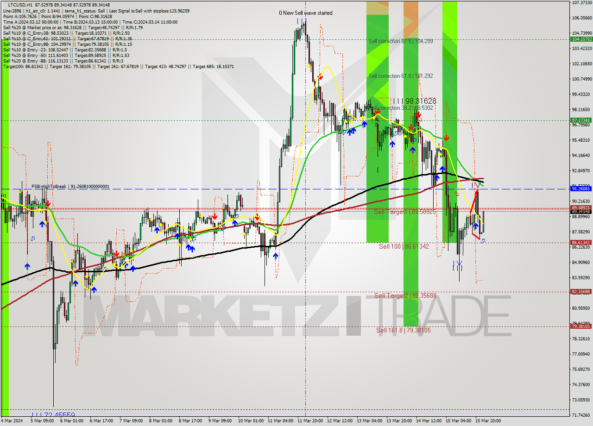Click the '6 Mar 17:00' time axis label
Viewport: 593px width, 426px height.
click(101, 421)
